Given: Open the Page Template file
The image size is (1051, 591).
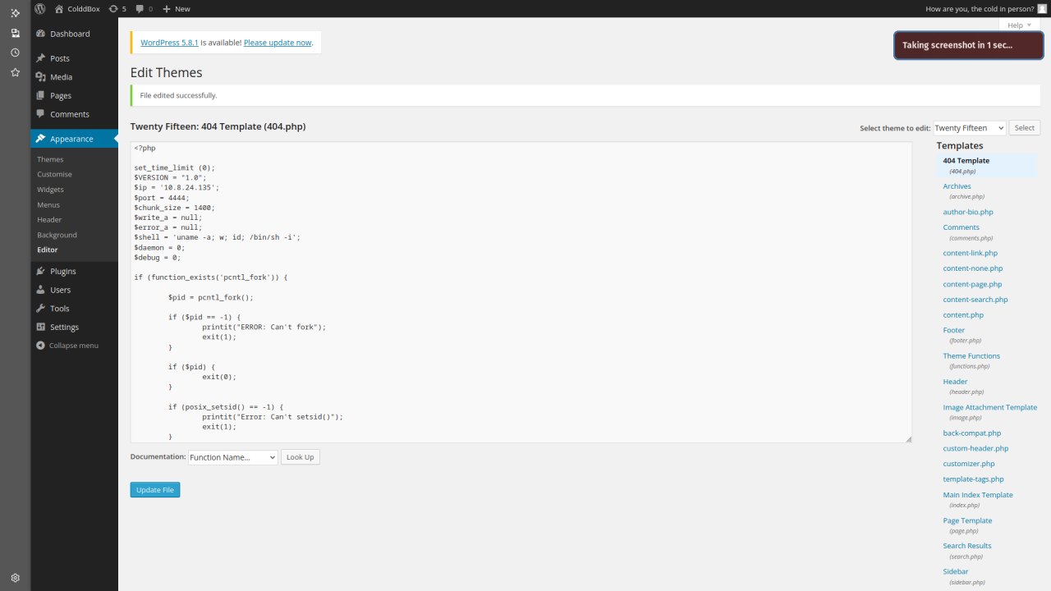Looking at the screenshot, I should pyautogui.click(x=967, y=520).
